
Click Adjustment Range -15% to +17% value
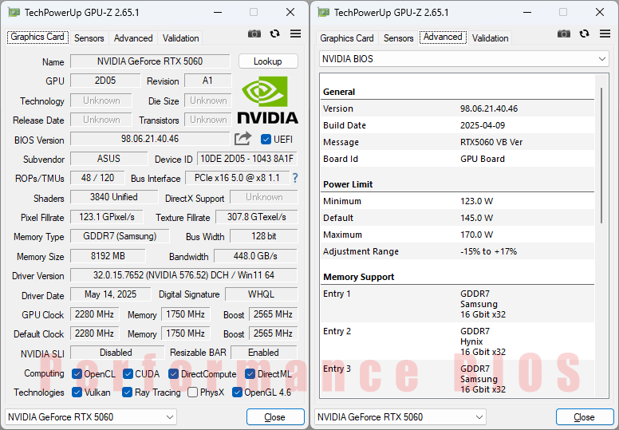[x=488, y=251]
